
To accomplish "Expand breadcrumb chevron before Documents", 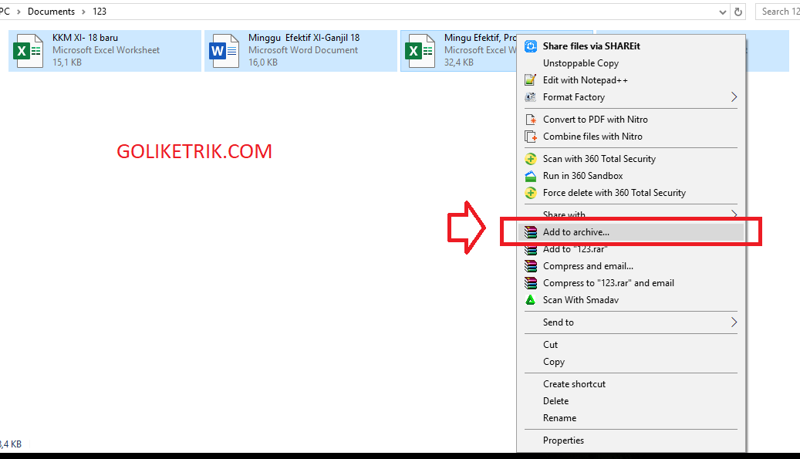I will coord(19,12).
